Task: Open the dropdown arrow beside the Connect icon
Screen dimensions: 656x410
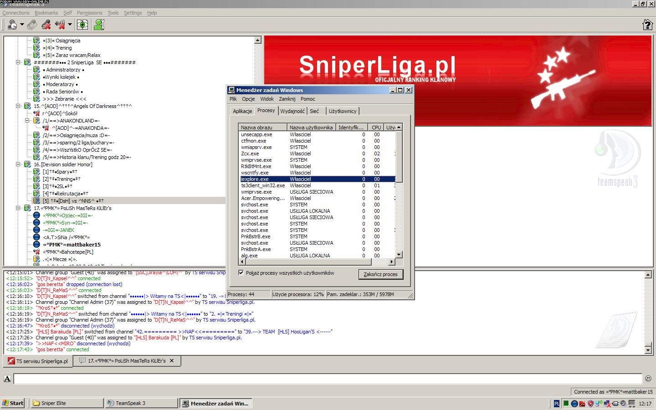Action: point(22,25)
